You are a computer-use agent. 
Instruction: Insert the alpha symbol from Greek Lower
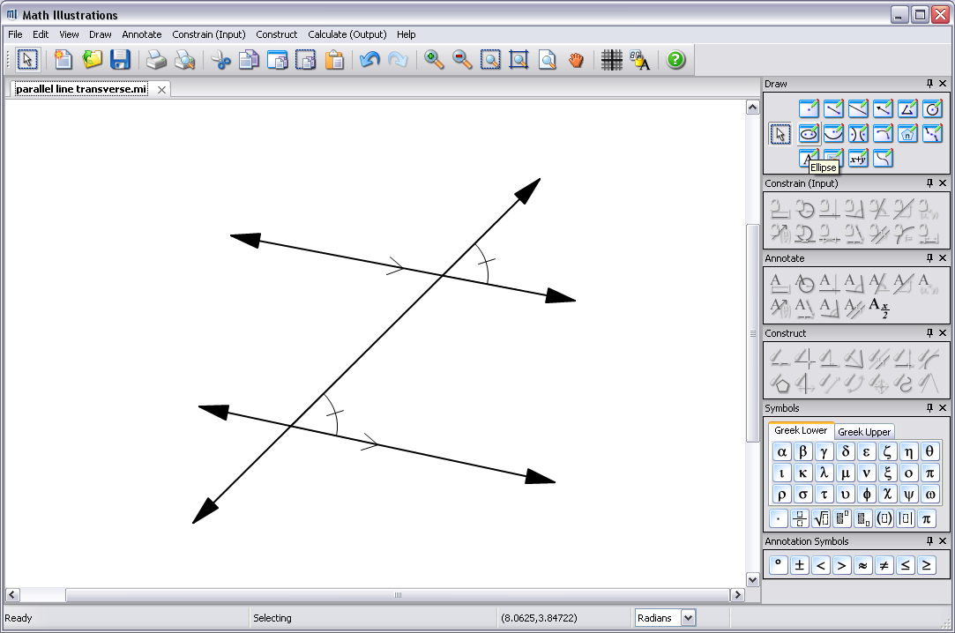[x=781, y=451]
